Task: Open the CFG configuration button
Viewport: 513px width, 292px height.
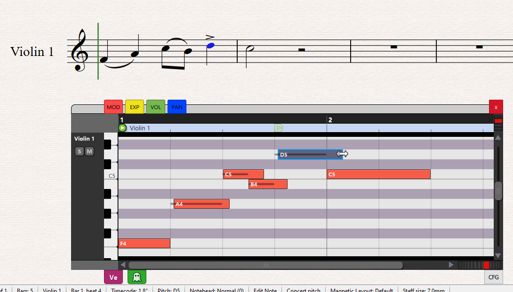Action: point(493,277)
